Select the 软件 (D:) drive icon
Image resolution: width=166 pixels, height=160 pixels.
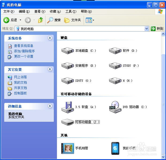[x=115, y=51]
